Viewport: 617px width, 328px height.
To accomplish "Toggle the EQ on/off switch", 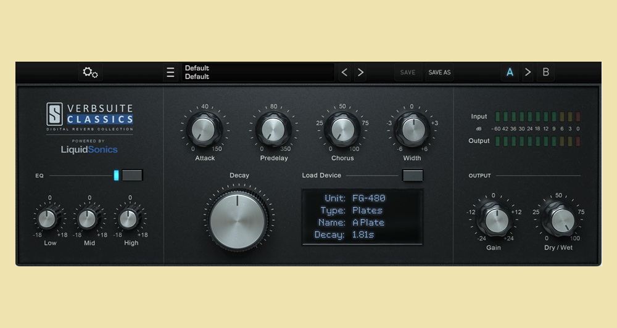I will click(x=132, y=175).
